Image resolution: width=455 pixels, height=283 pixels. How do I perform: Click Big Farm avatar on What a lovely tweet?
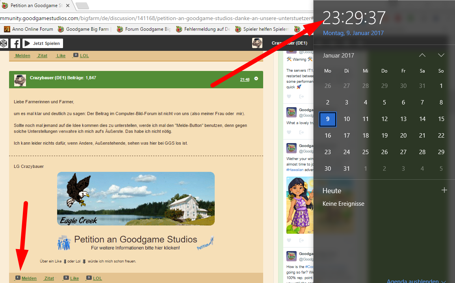292,112
